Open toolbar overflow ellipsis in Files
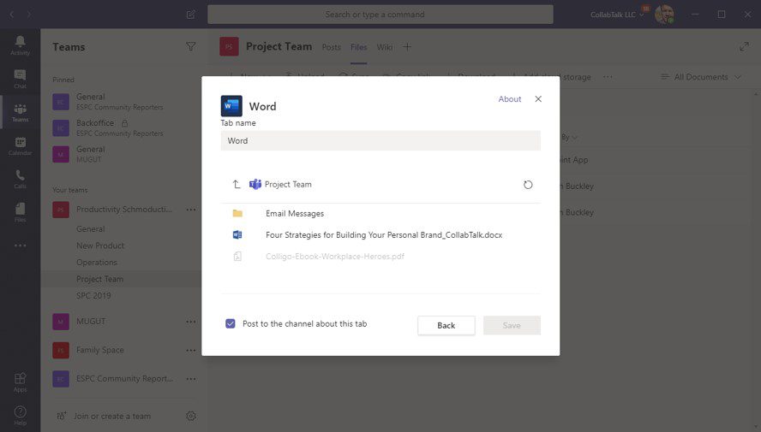Viewport: 761px width, 432px height. click(608, 76)
